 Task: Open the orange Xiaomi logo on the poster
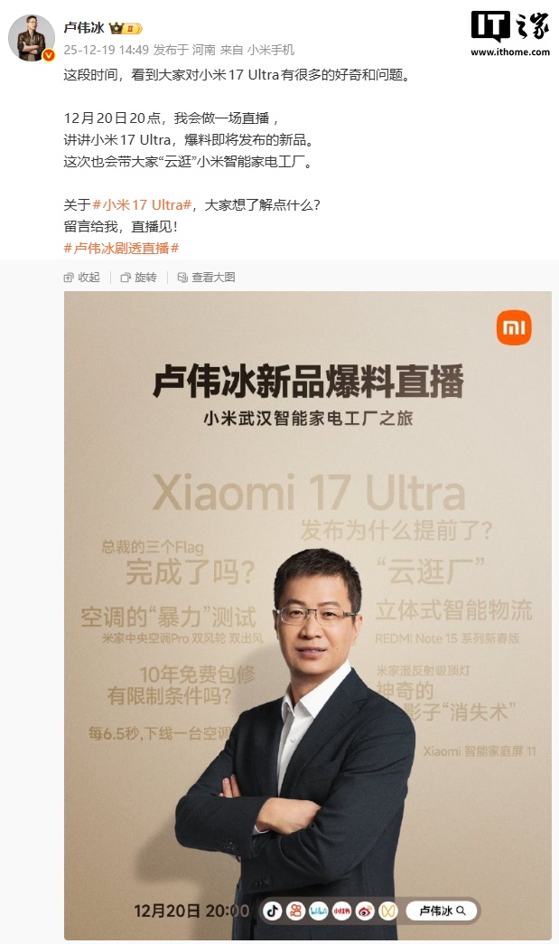514,327
